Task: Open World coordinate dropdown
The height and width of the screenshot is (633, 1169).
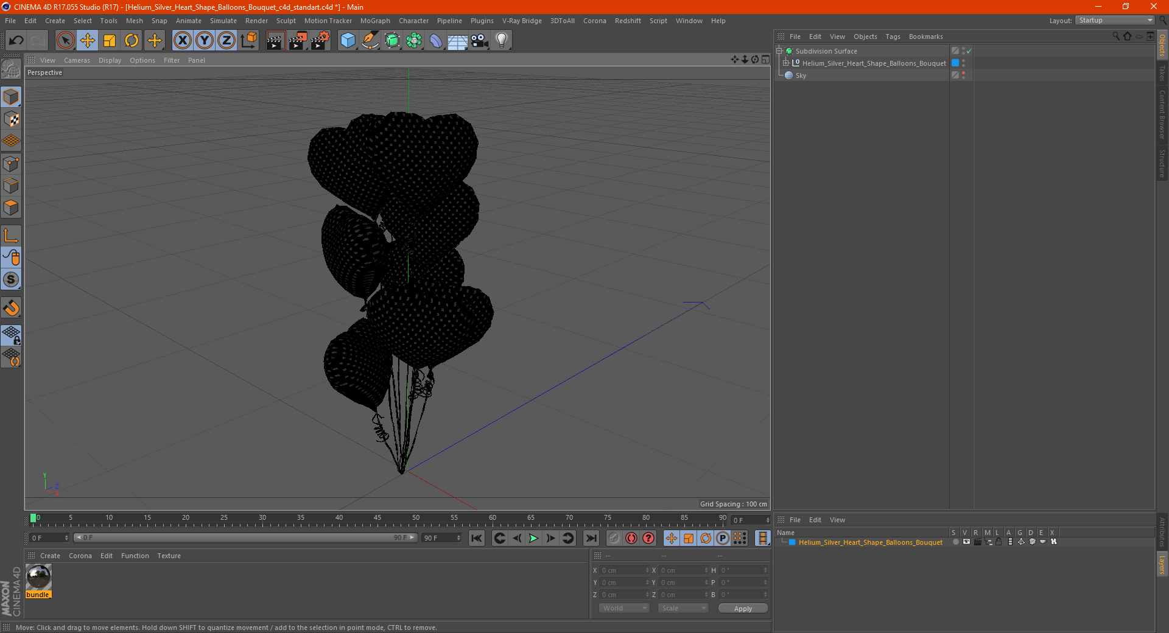Action: tap(624, 608)
